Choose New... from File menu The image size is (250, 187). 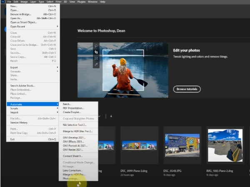click(x=33, y=6)
